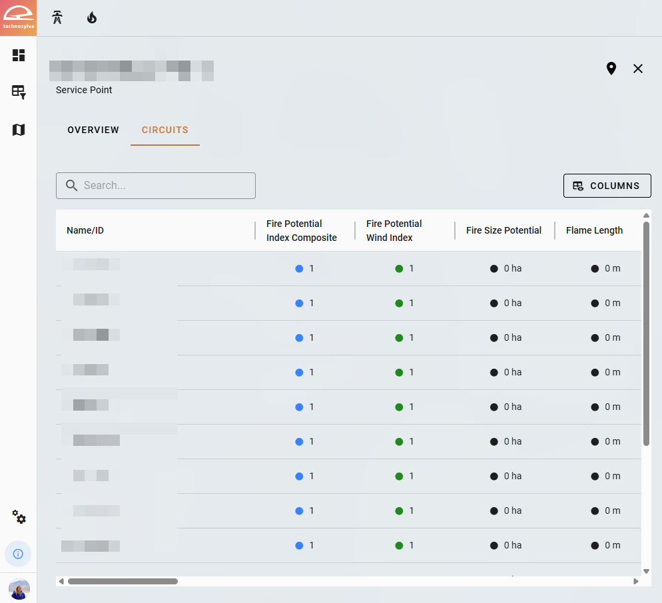This screenshot has width=662, height=603.
Task: Open the transmission tower icon
Action: click(x=57, y=18)
